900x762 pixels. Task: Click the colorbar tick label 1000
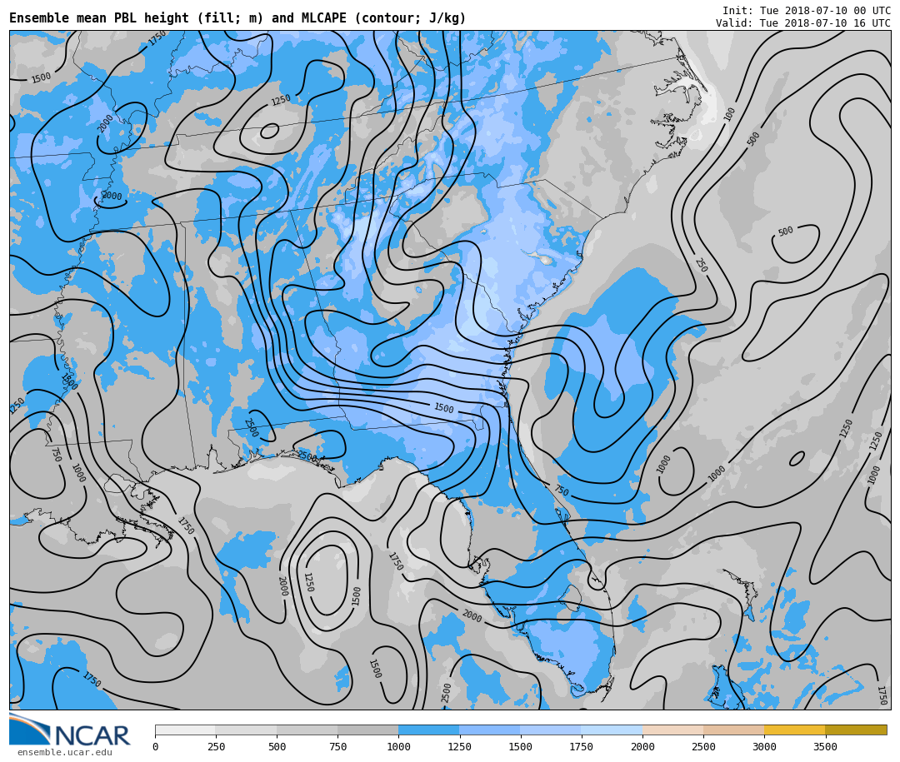[x=398, y=746]
